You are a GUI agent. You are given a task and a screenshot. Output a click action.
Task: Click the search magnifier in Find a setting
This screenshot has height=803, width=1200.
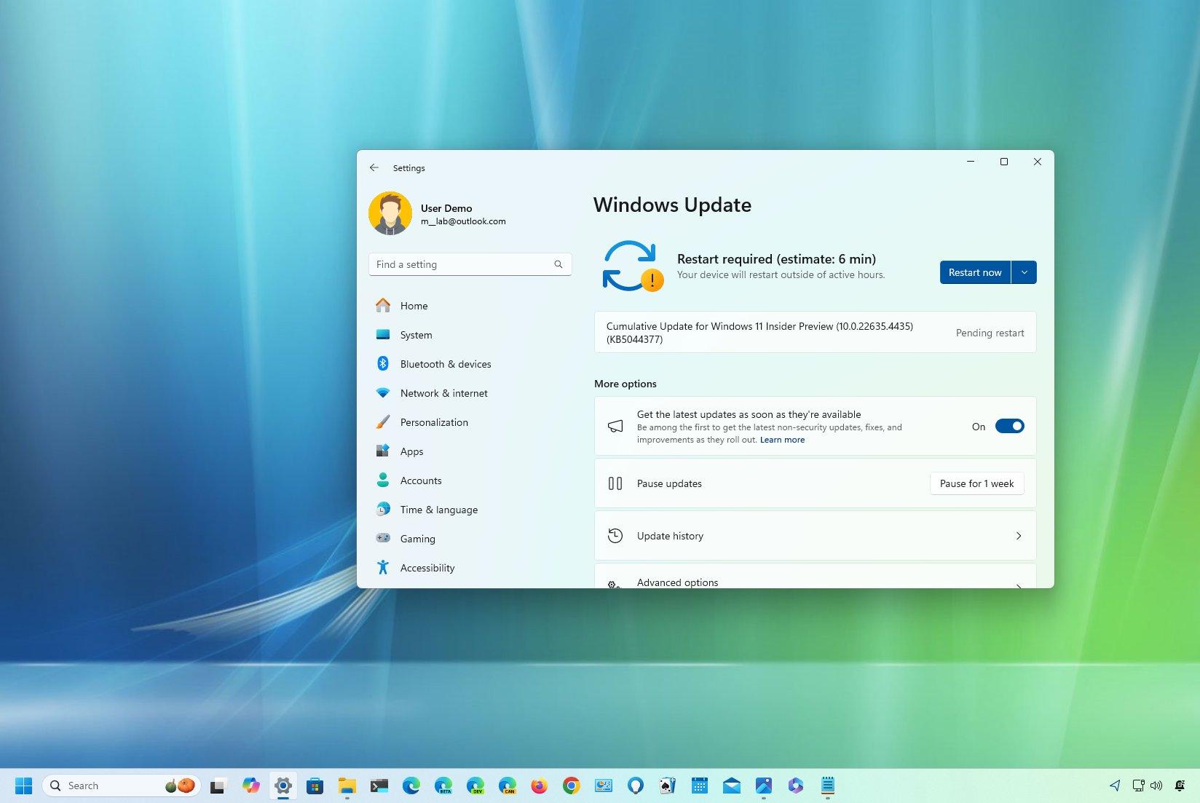[558, 264]
